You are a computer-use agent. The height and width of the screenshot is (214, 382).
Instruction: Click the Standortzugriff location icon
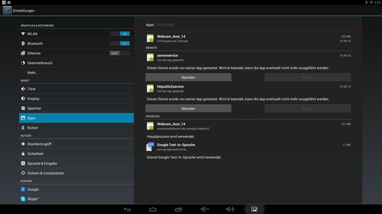(23, 144)
